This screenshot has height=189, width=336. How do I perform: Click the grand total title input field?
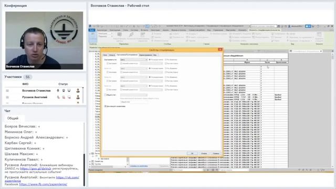coord(134,102)
